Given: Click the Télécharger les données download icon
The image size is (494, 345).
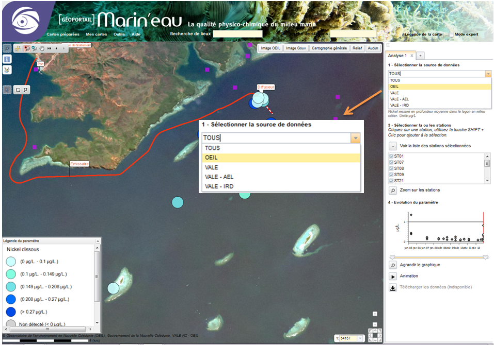Looking at the screenshot, I should tap(393, 287).
